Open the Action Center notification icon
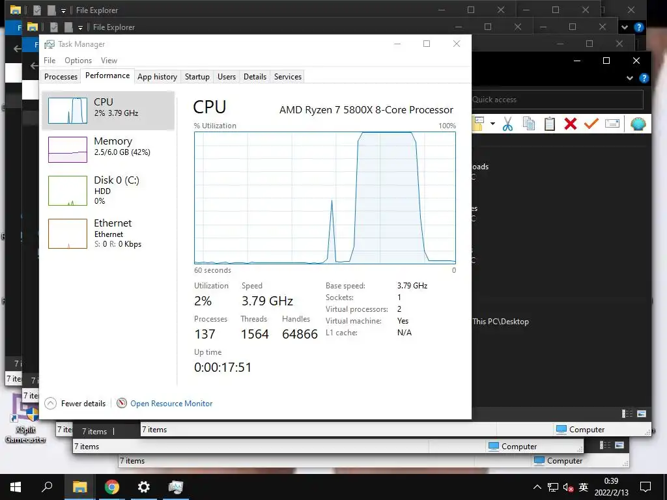Image resolution: width=667 pixels, height=500 pixels. (646, 487)
